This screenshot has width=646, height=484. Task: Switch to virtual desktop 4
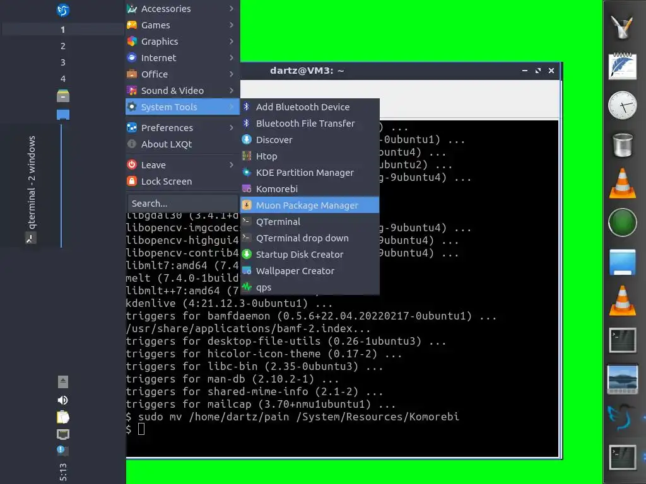point(62,79)
